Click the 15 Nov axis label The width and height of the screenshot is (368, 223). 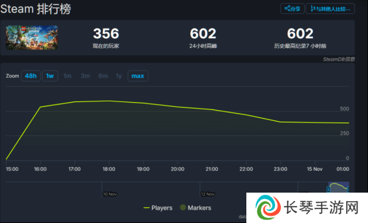[x=314, y=169]
